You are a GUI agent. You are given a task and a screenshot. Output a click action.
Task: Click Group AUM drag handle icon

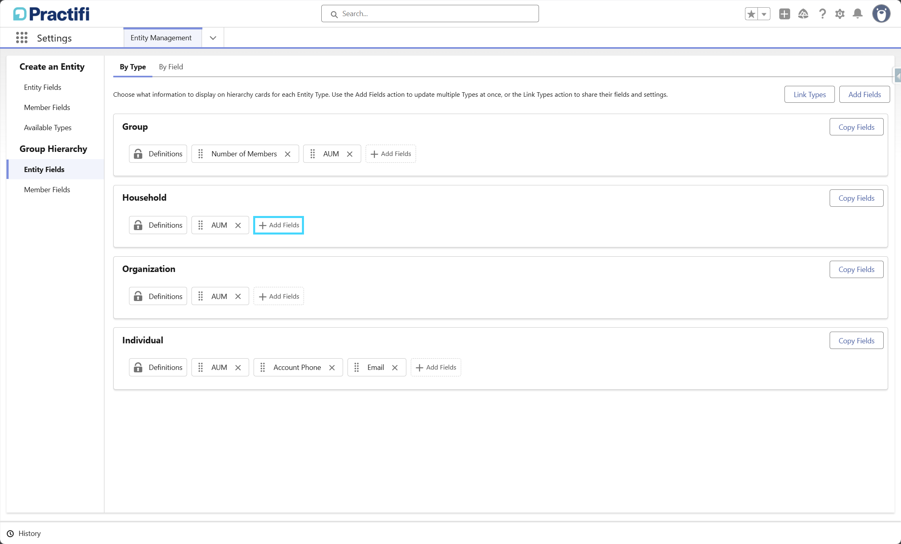[312, 154]
